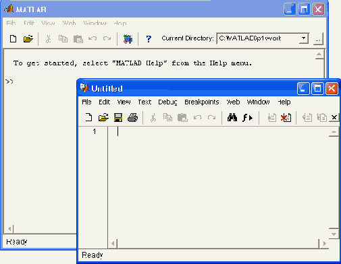
Task: Close the MATLAB main window
Action: click(318, 9)
